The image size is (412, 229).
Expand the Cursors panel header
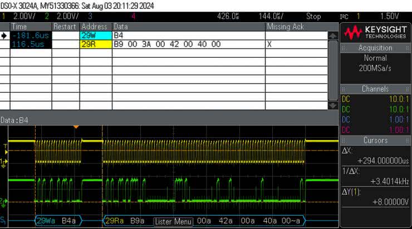tap(375, 141)
